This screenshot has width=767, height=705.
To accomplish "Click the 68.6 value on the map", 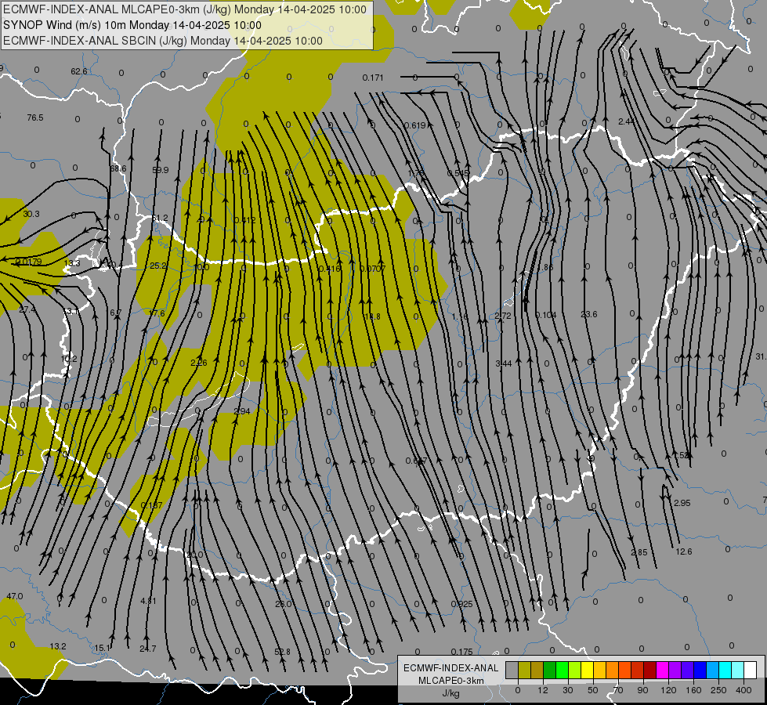I will [x=118, y=168].
